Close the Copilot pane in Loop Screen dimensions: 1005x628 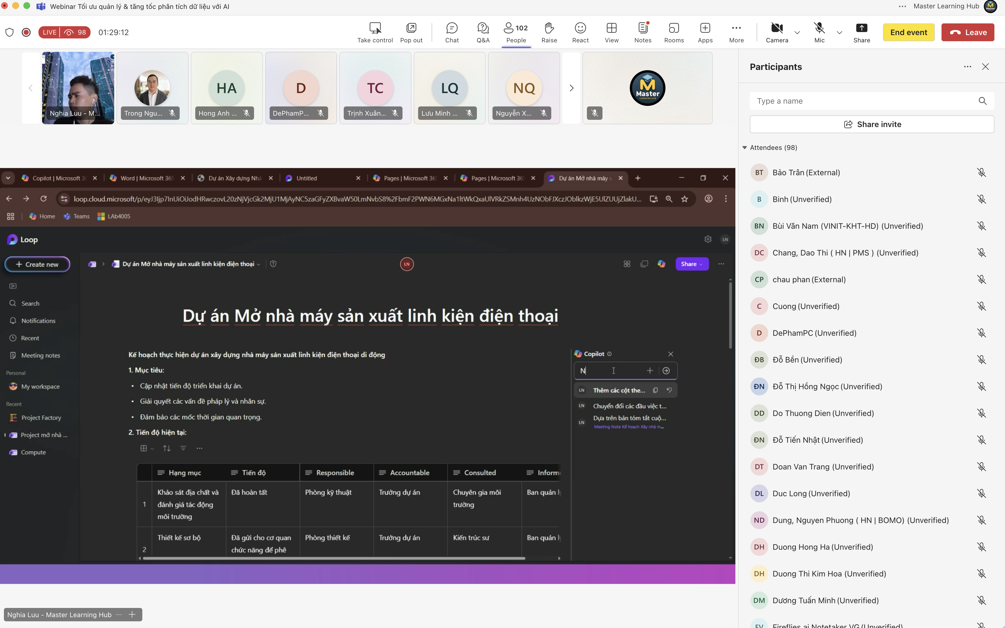670,354
